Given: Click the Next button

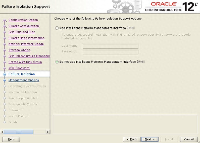Looking at the screenshot, I should click(149, 139).
